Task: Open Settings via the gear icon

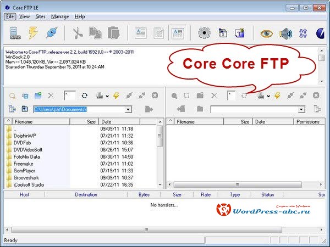Action: (x=204, y=33)
